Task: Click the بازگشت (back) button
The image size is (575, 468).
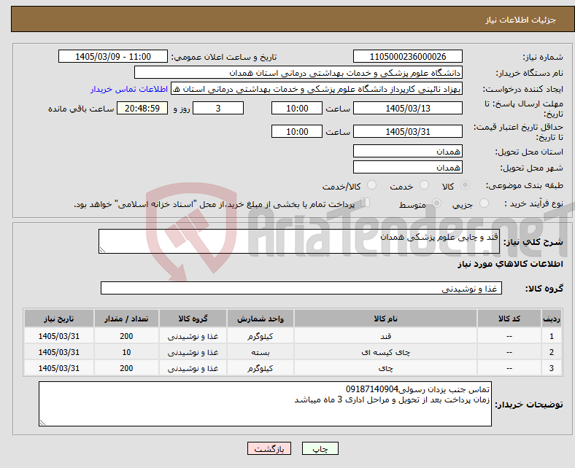Action: (269, 448)
